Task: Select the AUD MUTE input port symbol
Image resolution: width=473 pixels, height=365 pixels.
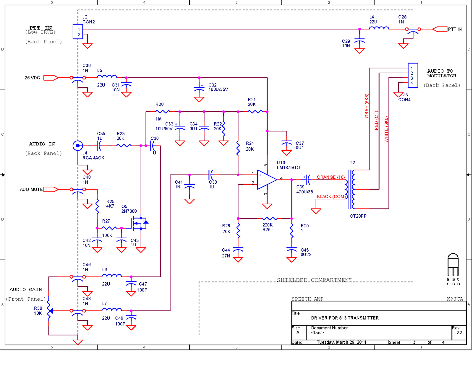Action: 51,189
